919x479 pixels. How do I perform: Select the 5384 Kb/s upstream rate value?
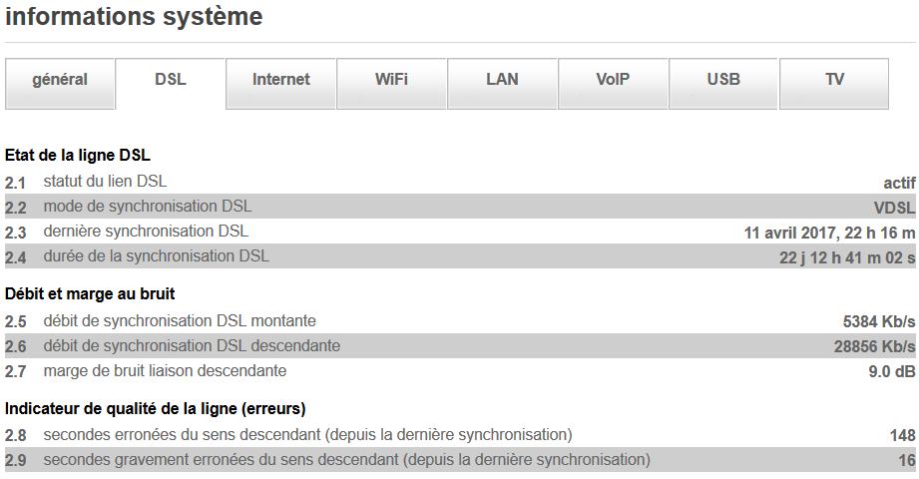(x=879, y=321)
